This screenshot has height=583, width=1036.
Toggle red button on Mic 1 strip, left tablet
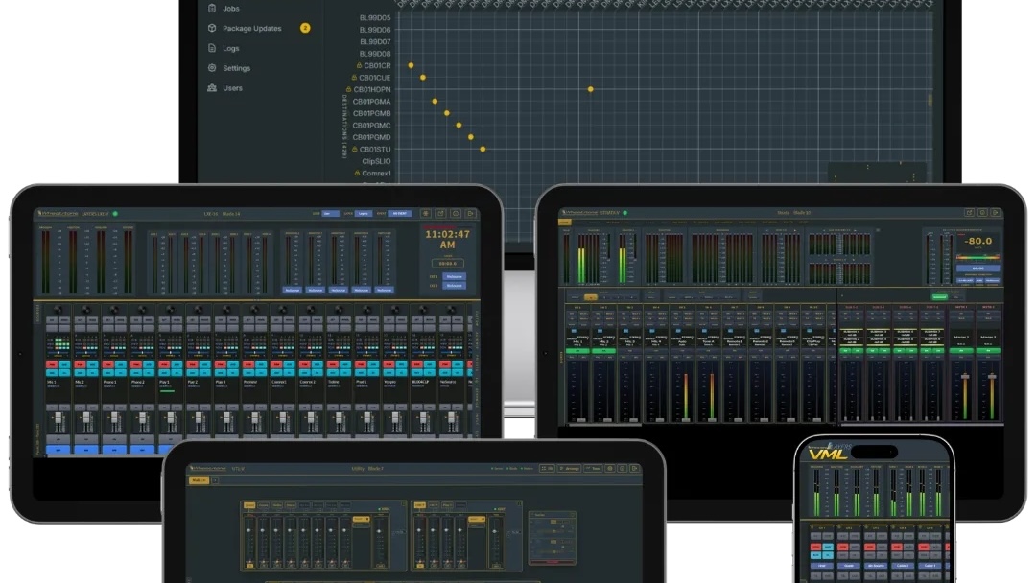pyautogui.click(x=52, y=364)
